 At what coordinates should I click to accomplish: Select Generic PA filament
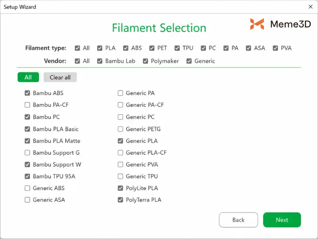(120, 93)
